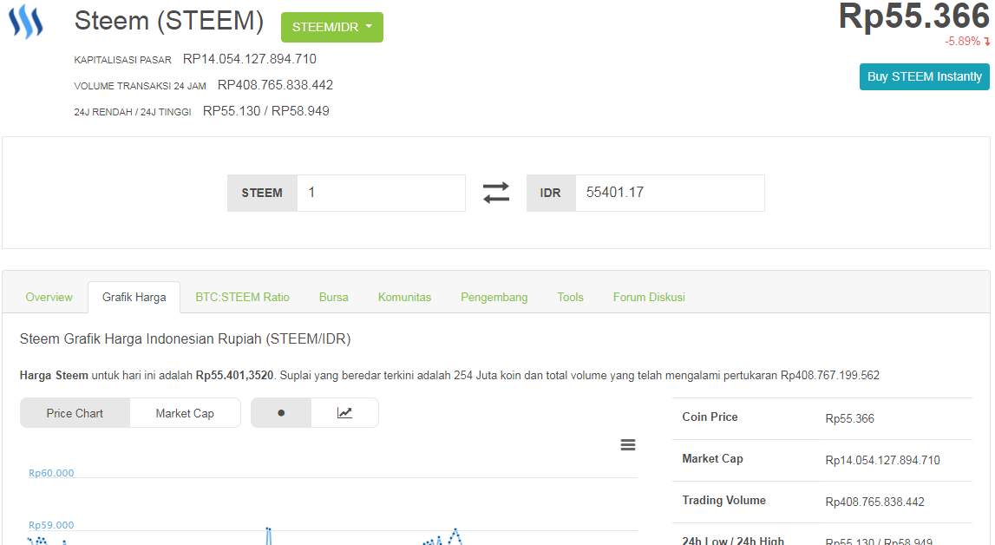Image resolution: width=995 pixels, height=545 pixels.
Task: Select the Grafik Harga tab
Action: (x=134, y=297)
